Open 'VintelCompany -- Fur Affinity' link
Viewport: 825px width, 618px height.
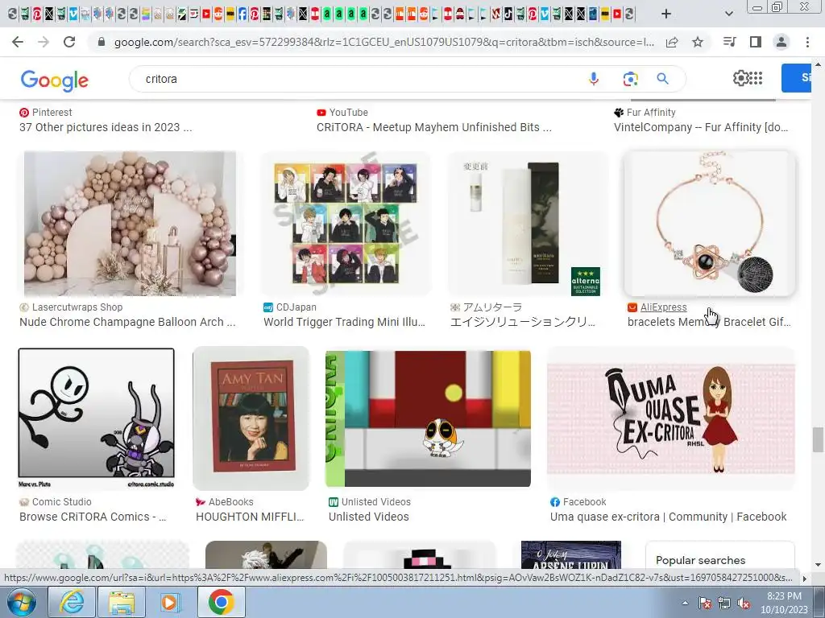(701, 128)
